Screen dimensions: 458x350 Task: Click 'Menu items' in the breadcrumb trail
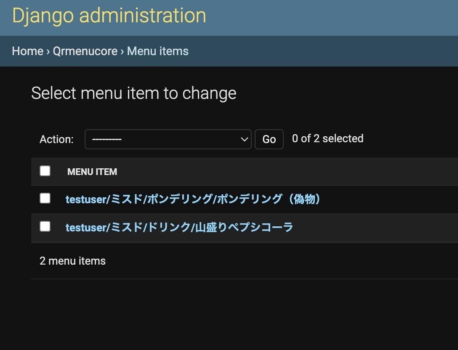coord(157,51)
